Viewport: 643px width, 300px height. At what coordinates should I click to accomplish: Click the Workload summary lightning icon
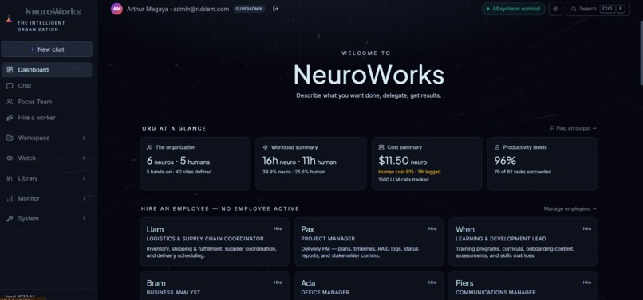266,147
